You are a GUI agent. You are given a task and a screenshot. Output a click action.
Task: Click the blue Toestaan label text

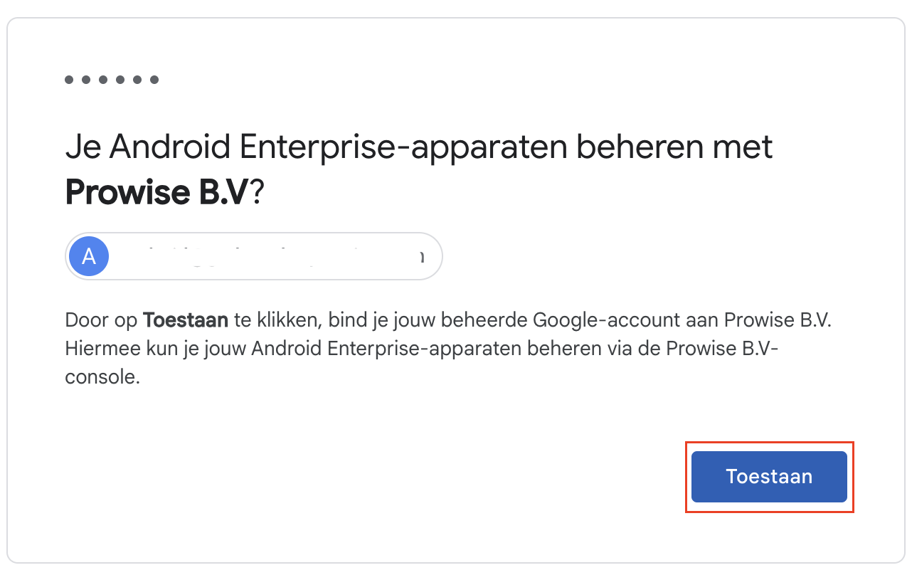click(769, 477)
